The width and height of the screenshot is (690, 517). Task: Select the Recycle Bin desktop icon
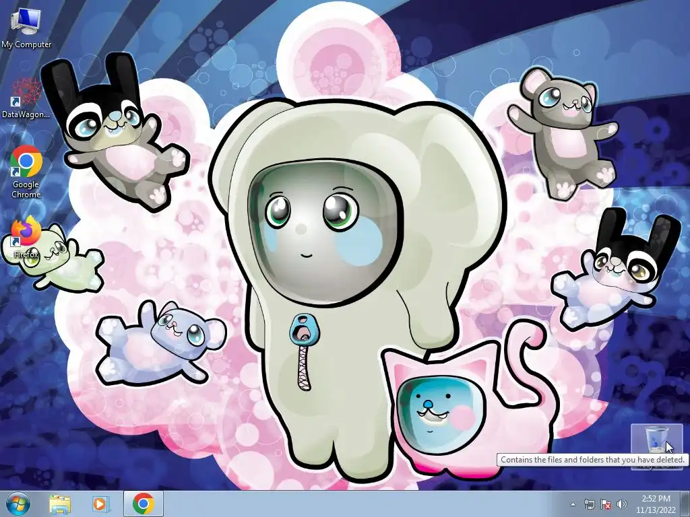[656, 447]
